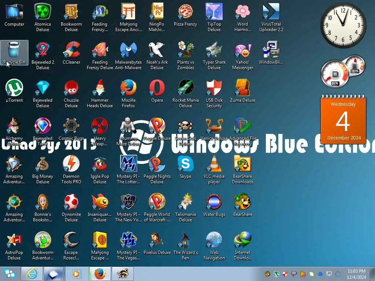Open Internet Explorer from taskbar
The image size is (375, 281).
32,274
